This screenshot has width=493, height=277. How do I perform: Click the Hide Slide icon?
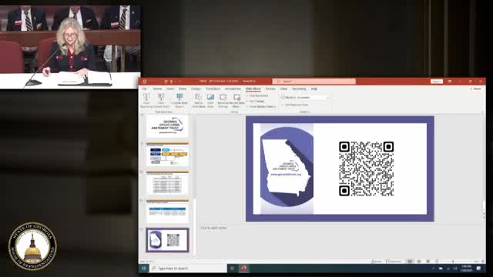tap(210, 101)
